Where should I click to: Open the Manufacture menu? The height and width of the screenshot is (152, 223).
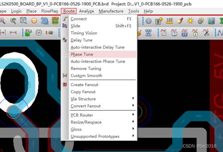111,11
